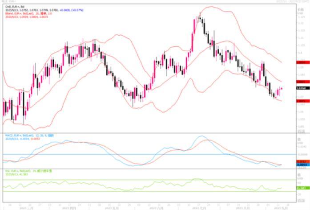Click the divider between price and MACD panels

[147, 133]
